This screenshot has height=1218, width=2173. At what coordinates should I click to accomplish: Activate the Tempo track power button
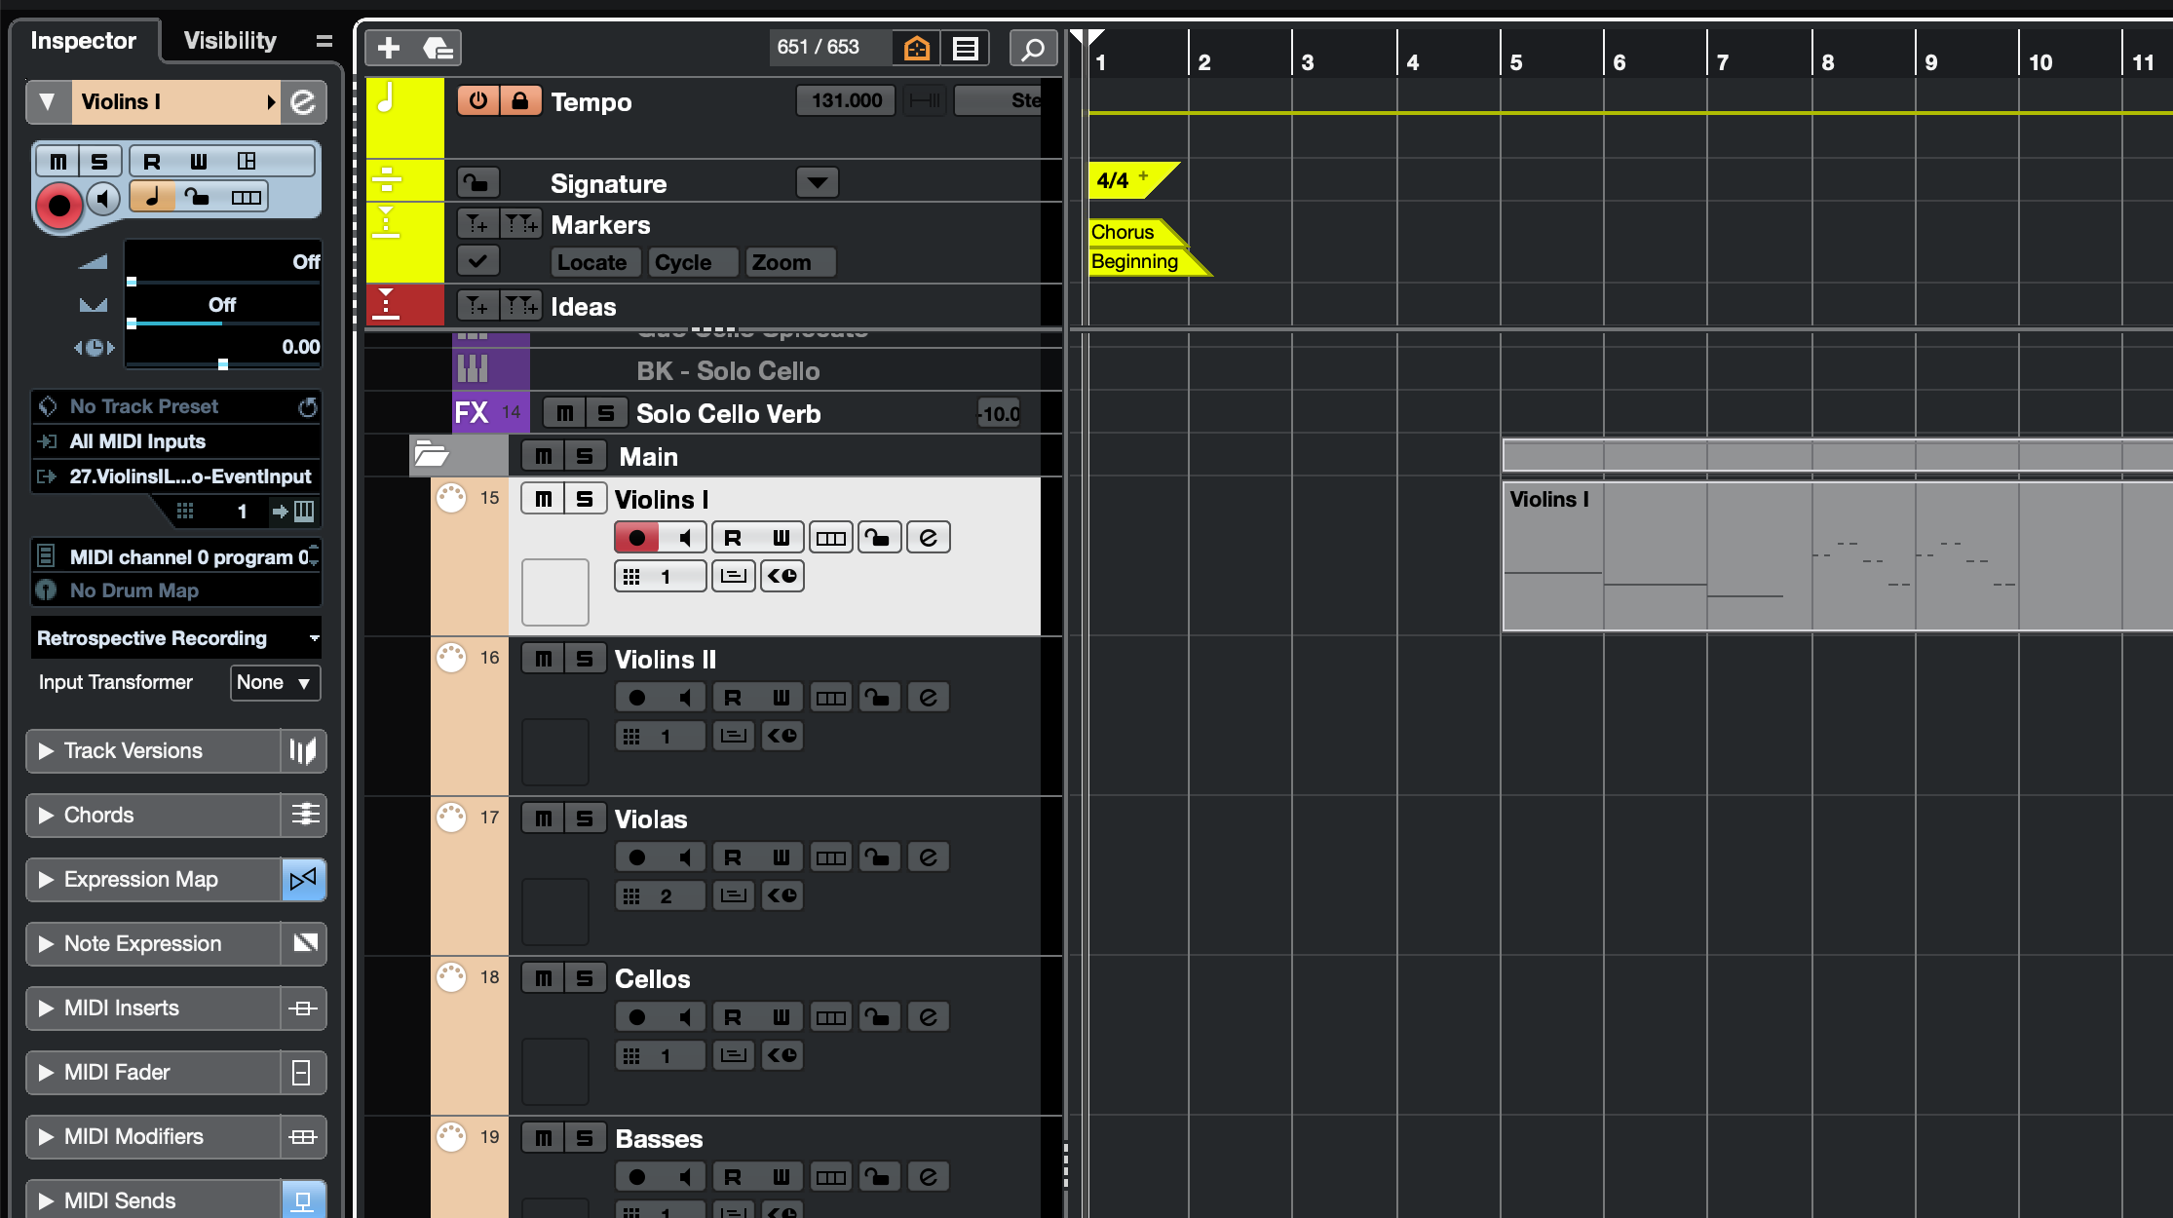pos(477,99)
